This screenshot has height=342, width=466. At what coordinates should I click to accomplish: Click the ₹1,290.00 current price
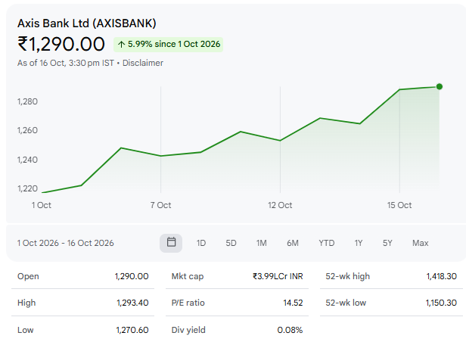61,44
